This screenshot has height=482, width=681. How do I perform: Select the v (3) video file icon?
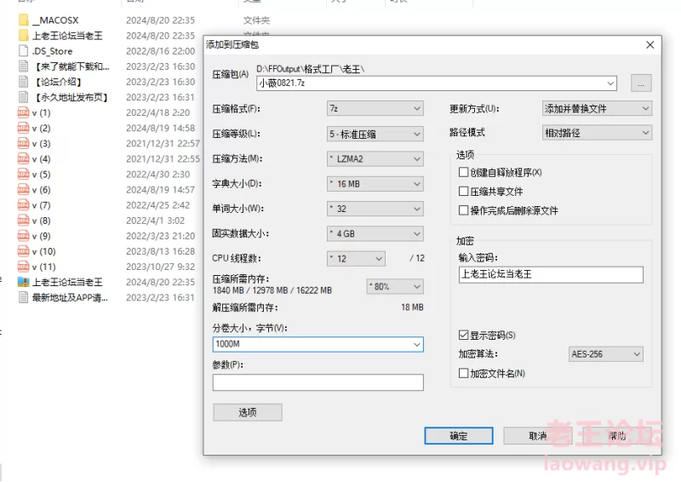[24, 143]
